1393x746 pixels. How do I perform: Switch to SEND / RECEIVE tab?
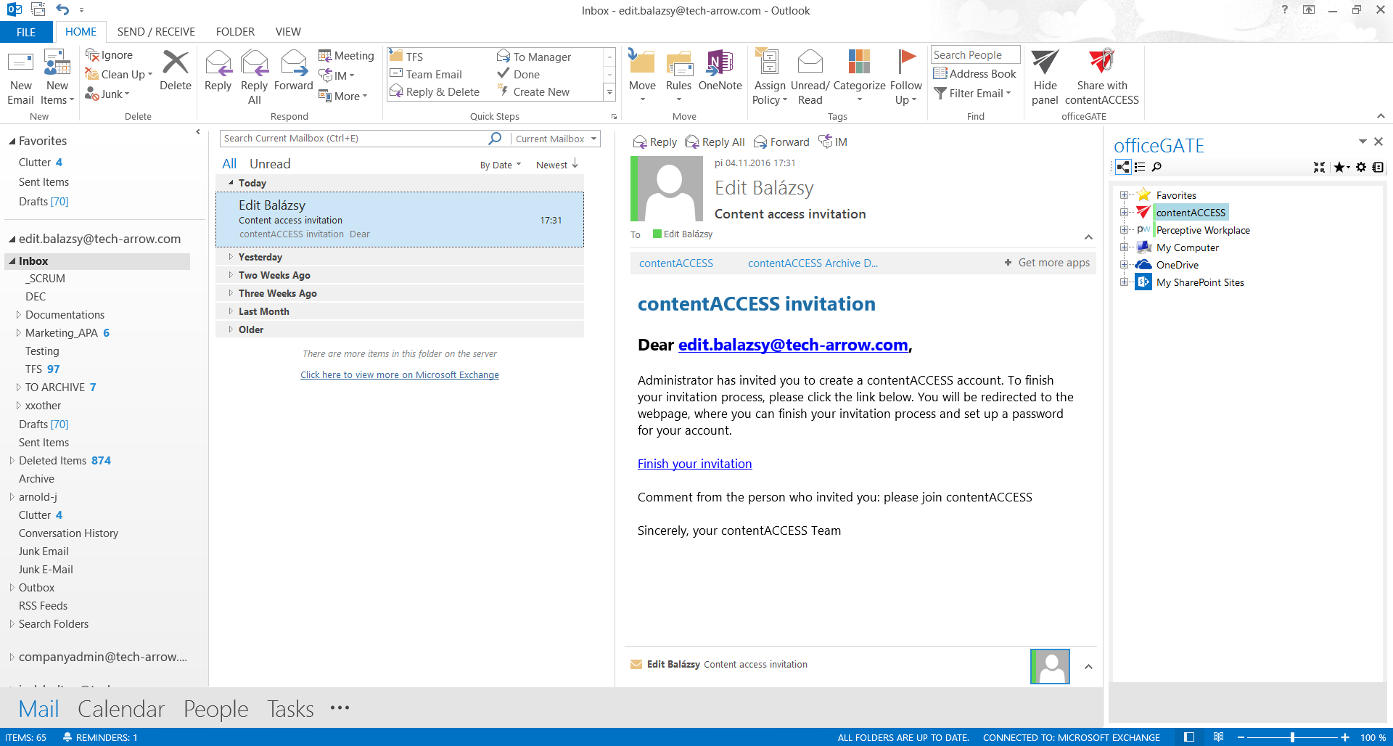click(156, 32)
